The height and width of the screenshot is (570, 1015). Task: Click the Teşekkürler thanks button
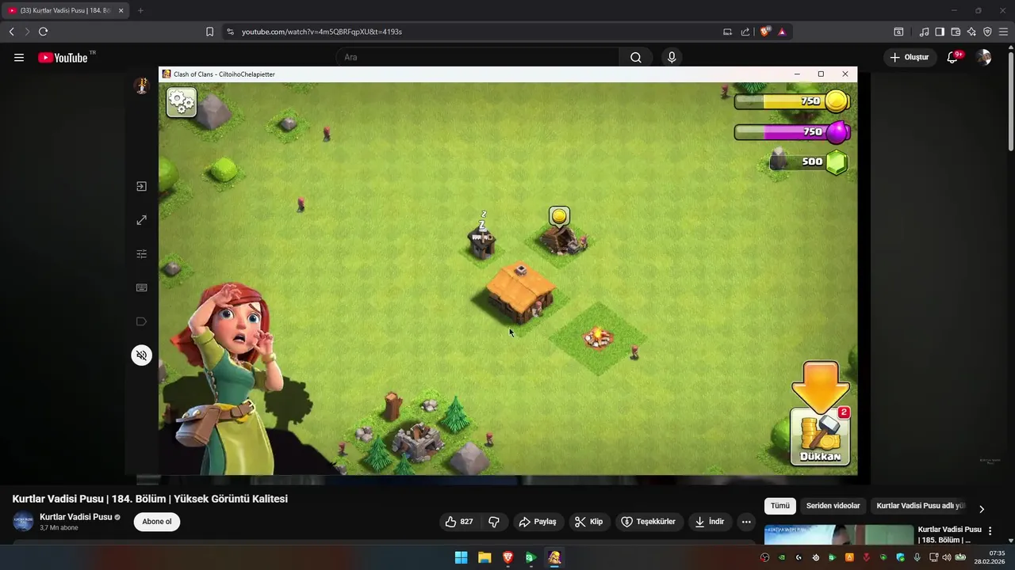648,522
